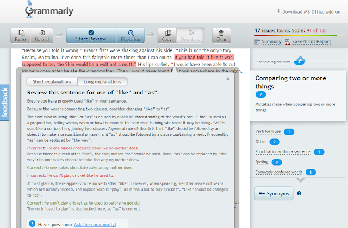Click the Grammarly logo

[x=49, y=10]
